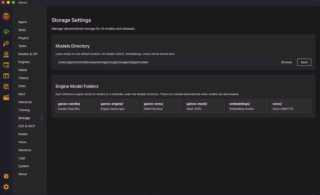Select Wallet in the settings list
The image size is (320, 195).
point(23,70)
